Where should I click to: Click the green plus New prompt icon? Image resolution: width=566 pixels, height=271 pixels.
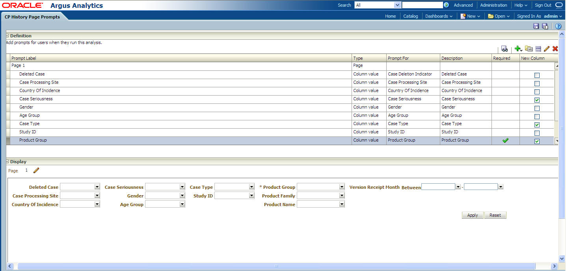[518, 49]
